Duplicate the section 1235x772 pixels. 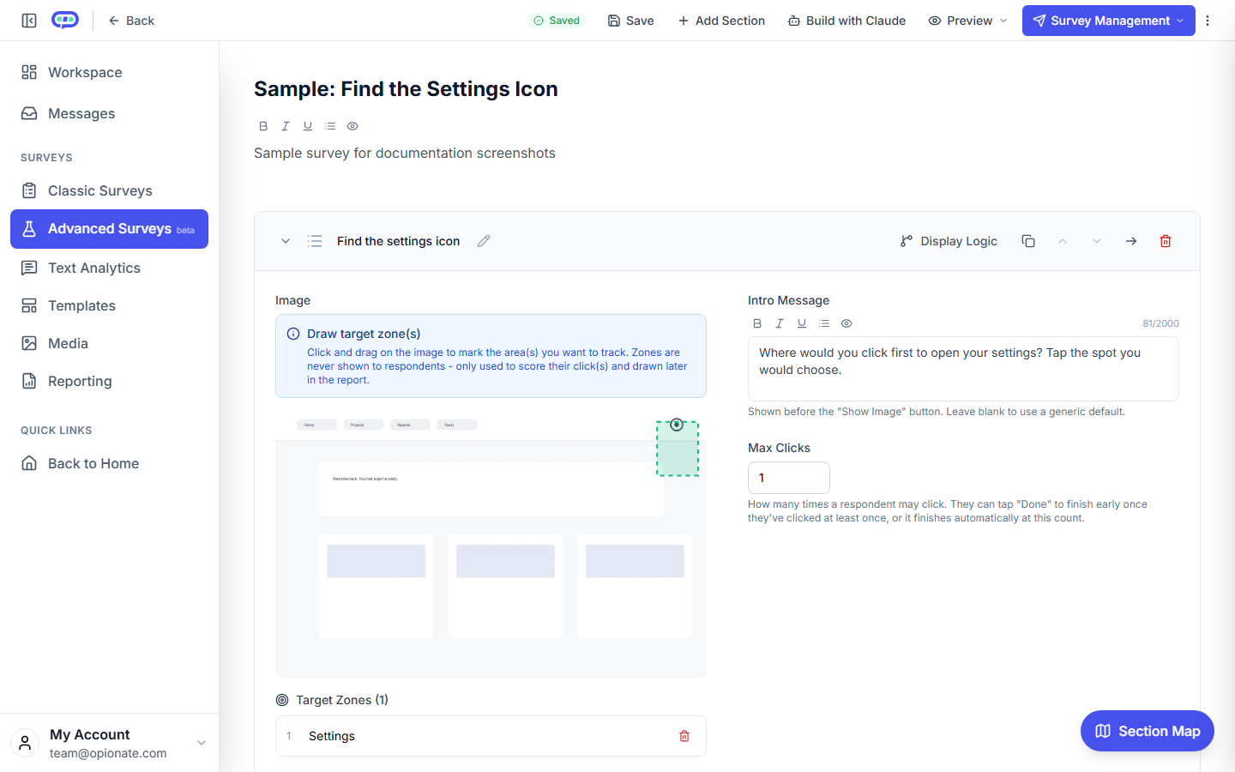click(x=1028, y=241)
